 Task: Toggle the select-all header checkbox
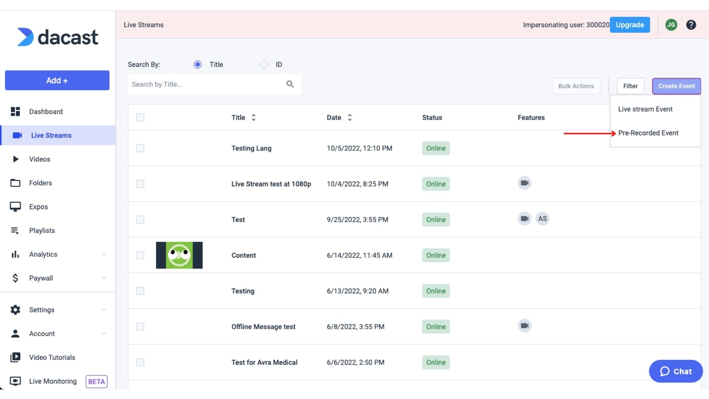140,117
